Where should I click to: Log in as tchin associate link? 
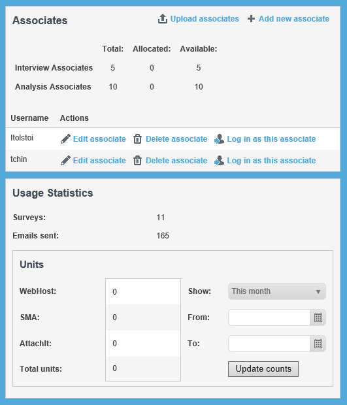271,161
